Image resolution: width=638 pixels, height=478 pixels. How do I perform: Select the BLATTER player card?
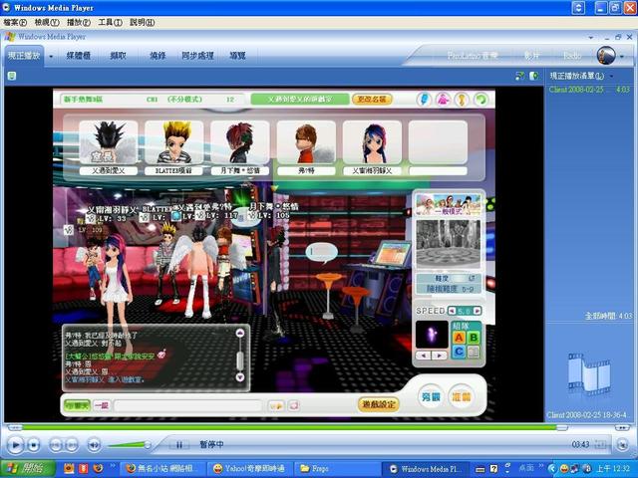click(x=173, y=147)
